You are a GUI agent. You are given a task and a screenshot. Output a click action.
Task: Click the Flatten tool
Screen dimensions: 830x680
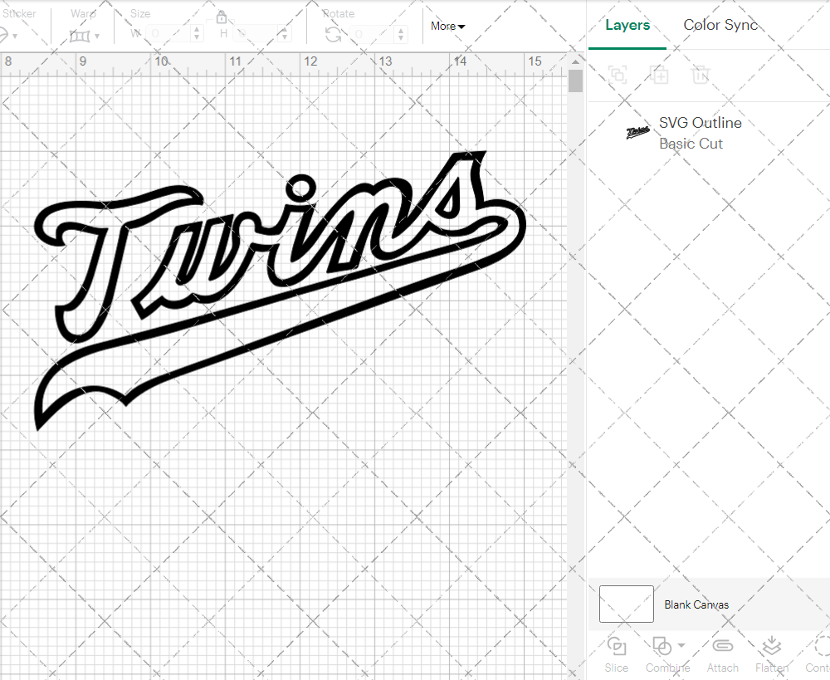click(x=772, y=655)
